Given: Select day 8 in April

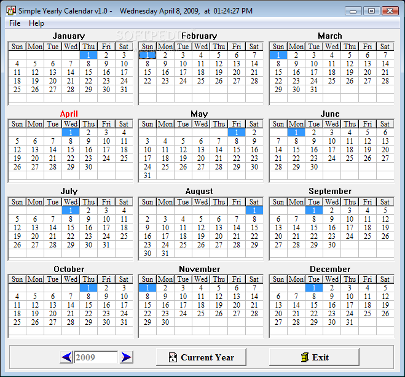Looking at the screenshot, I should click(x=71, y=141).
